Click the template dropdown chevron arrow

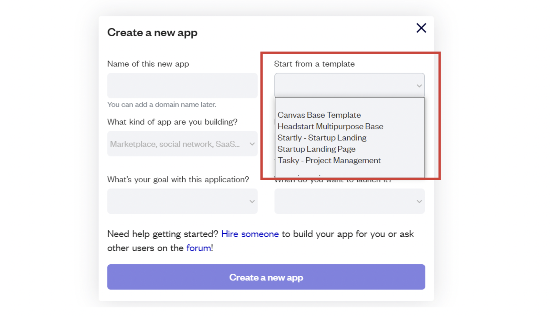(x=419, y=86)
